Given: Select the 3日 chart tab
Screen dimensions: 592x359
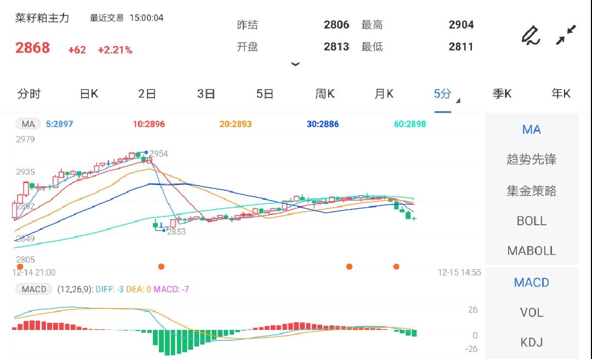Looking at the screenshot, I should coord(206,94).
